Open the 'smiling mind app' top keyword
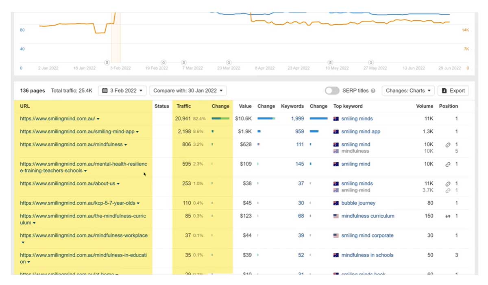 coord(361,132)
